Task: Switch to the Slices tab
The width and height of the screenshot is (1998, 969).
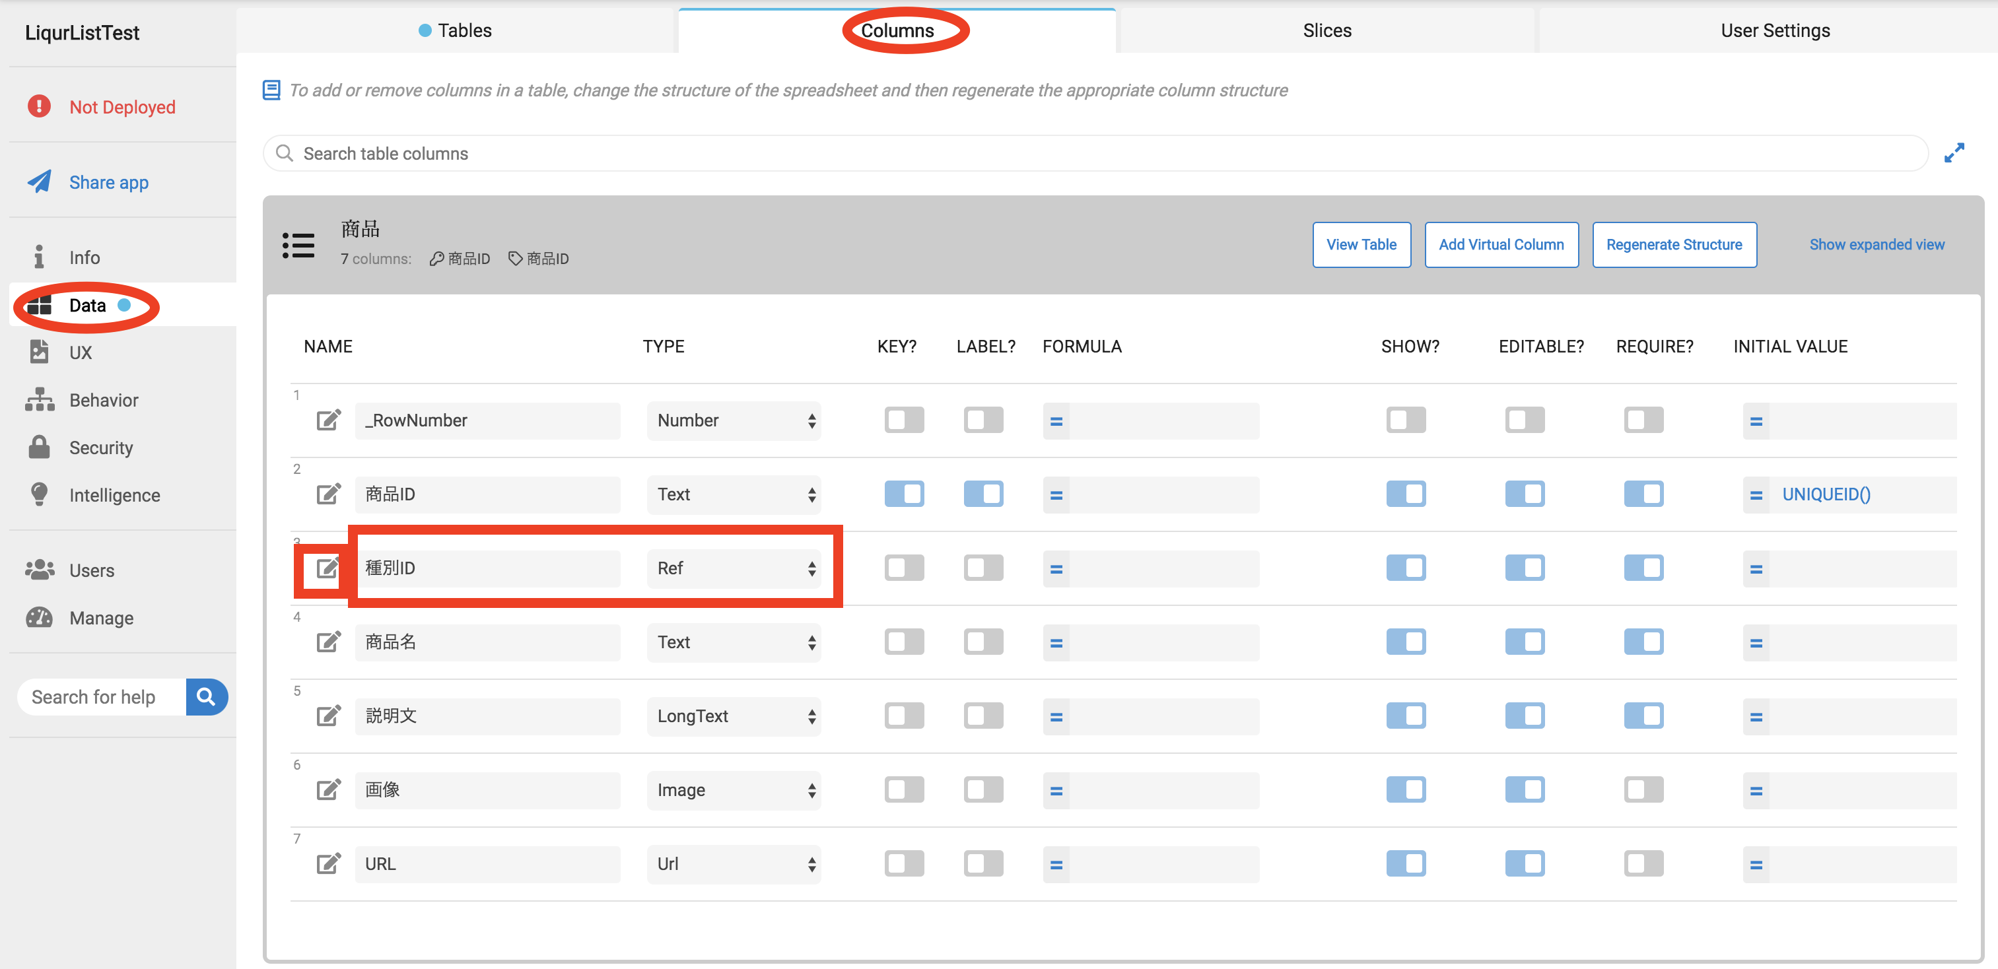Action: click(1326, 30)
